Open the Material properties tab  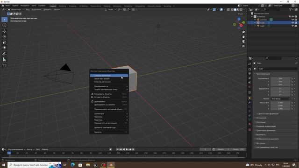tap(249, 124)
